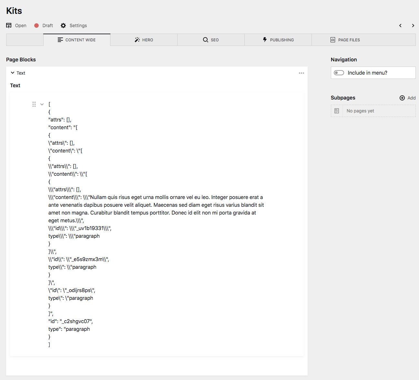Click the Settings gear icon
This screenshot has width=419, height=380.
click(x=64, y=25)
